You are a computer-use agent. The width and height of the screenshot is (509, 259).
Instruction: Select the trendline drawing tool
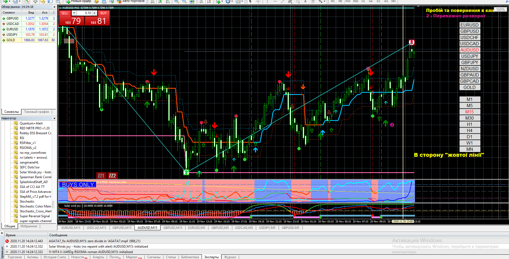(x=282, y=1)
